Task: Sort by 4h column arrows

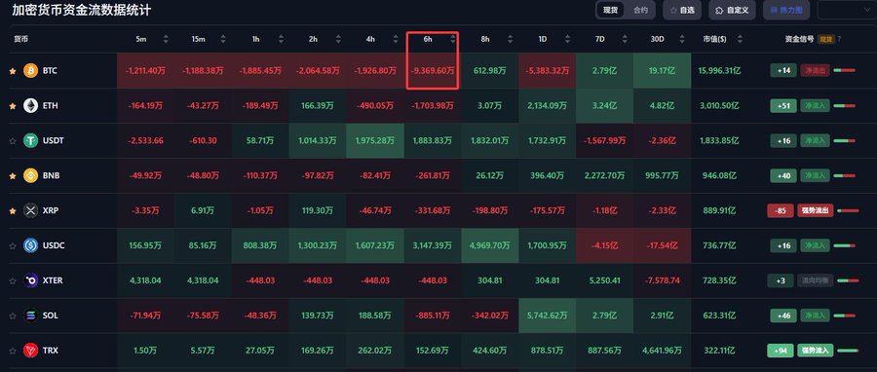Action: (x=396, y=39)
